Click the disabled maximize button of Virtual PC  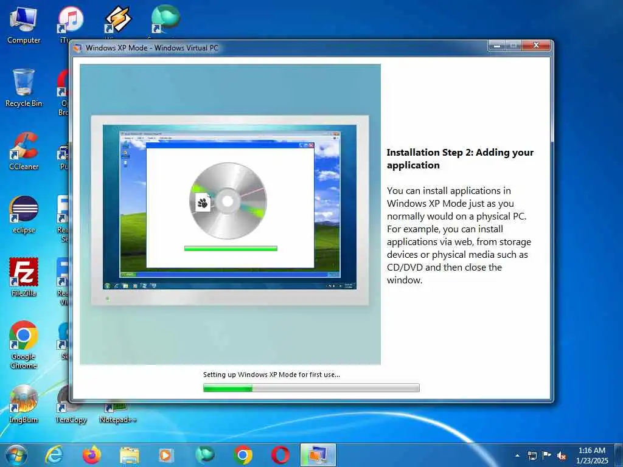point(513,46)
